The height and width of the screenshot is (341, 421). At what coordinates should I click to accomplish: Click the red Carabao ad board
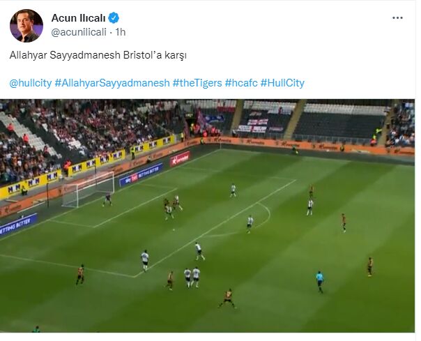(180, 159)
